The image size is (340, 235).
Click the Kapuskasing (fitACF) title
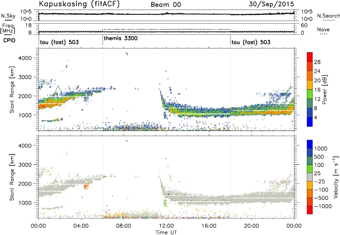coord(79,4)
